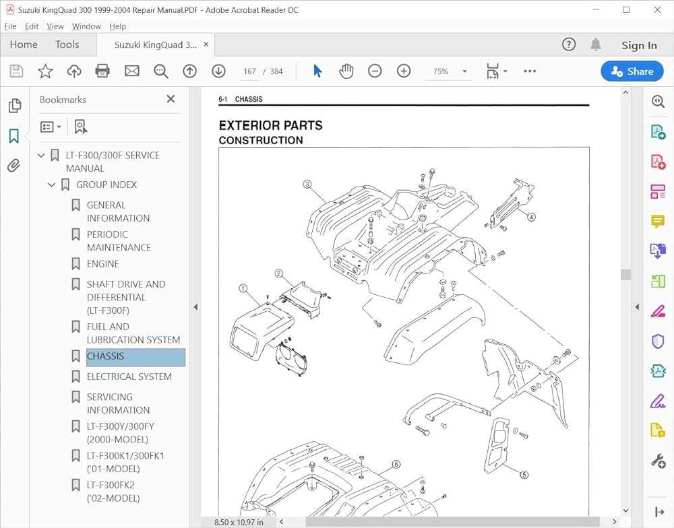Click the Share button
Viewport: 674px width, 528px height.
(632, 71)
